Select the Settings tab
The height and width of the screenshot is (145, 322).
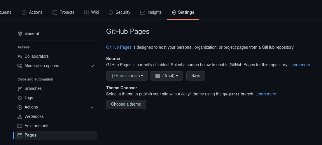tap(183, 12)
